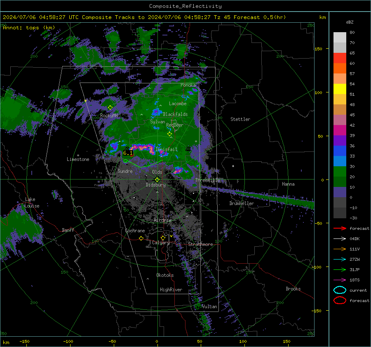Click the Brooks city label
This screenshot has width=371, height=347.
[293, 289]
